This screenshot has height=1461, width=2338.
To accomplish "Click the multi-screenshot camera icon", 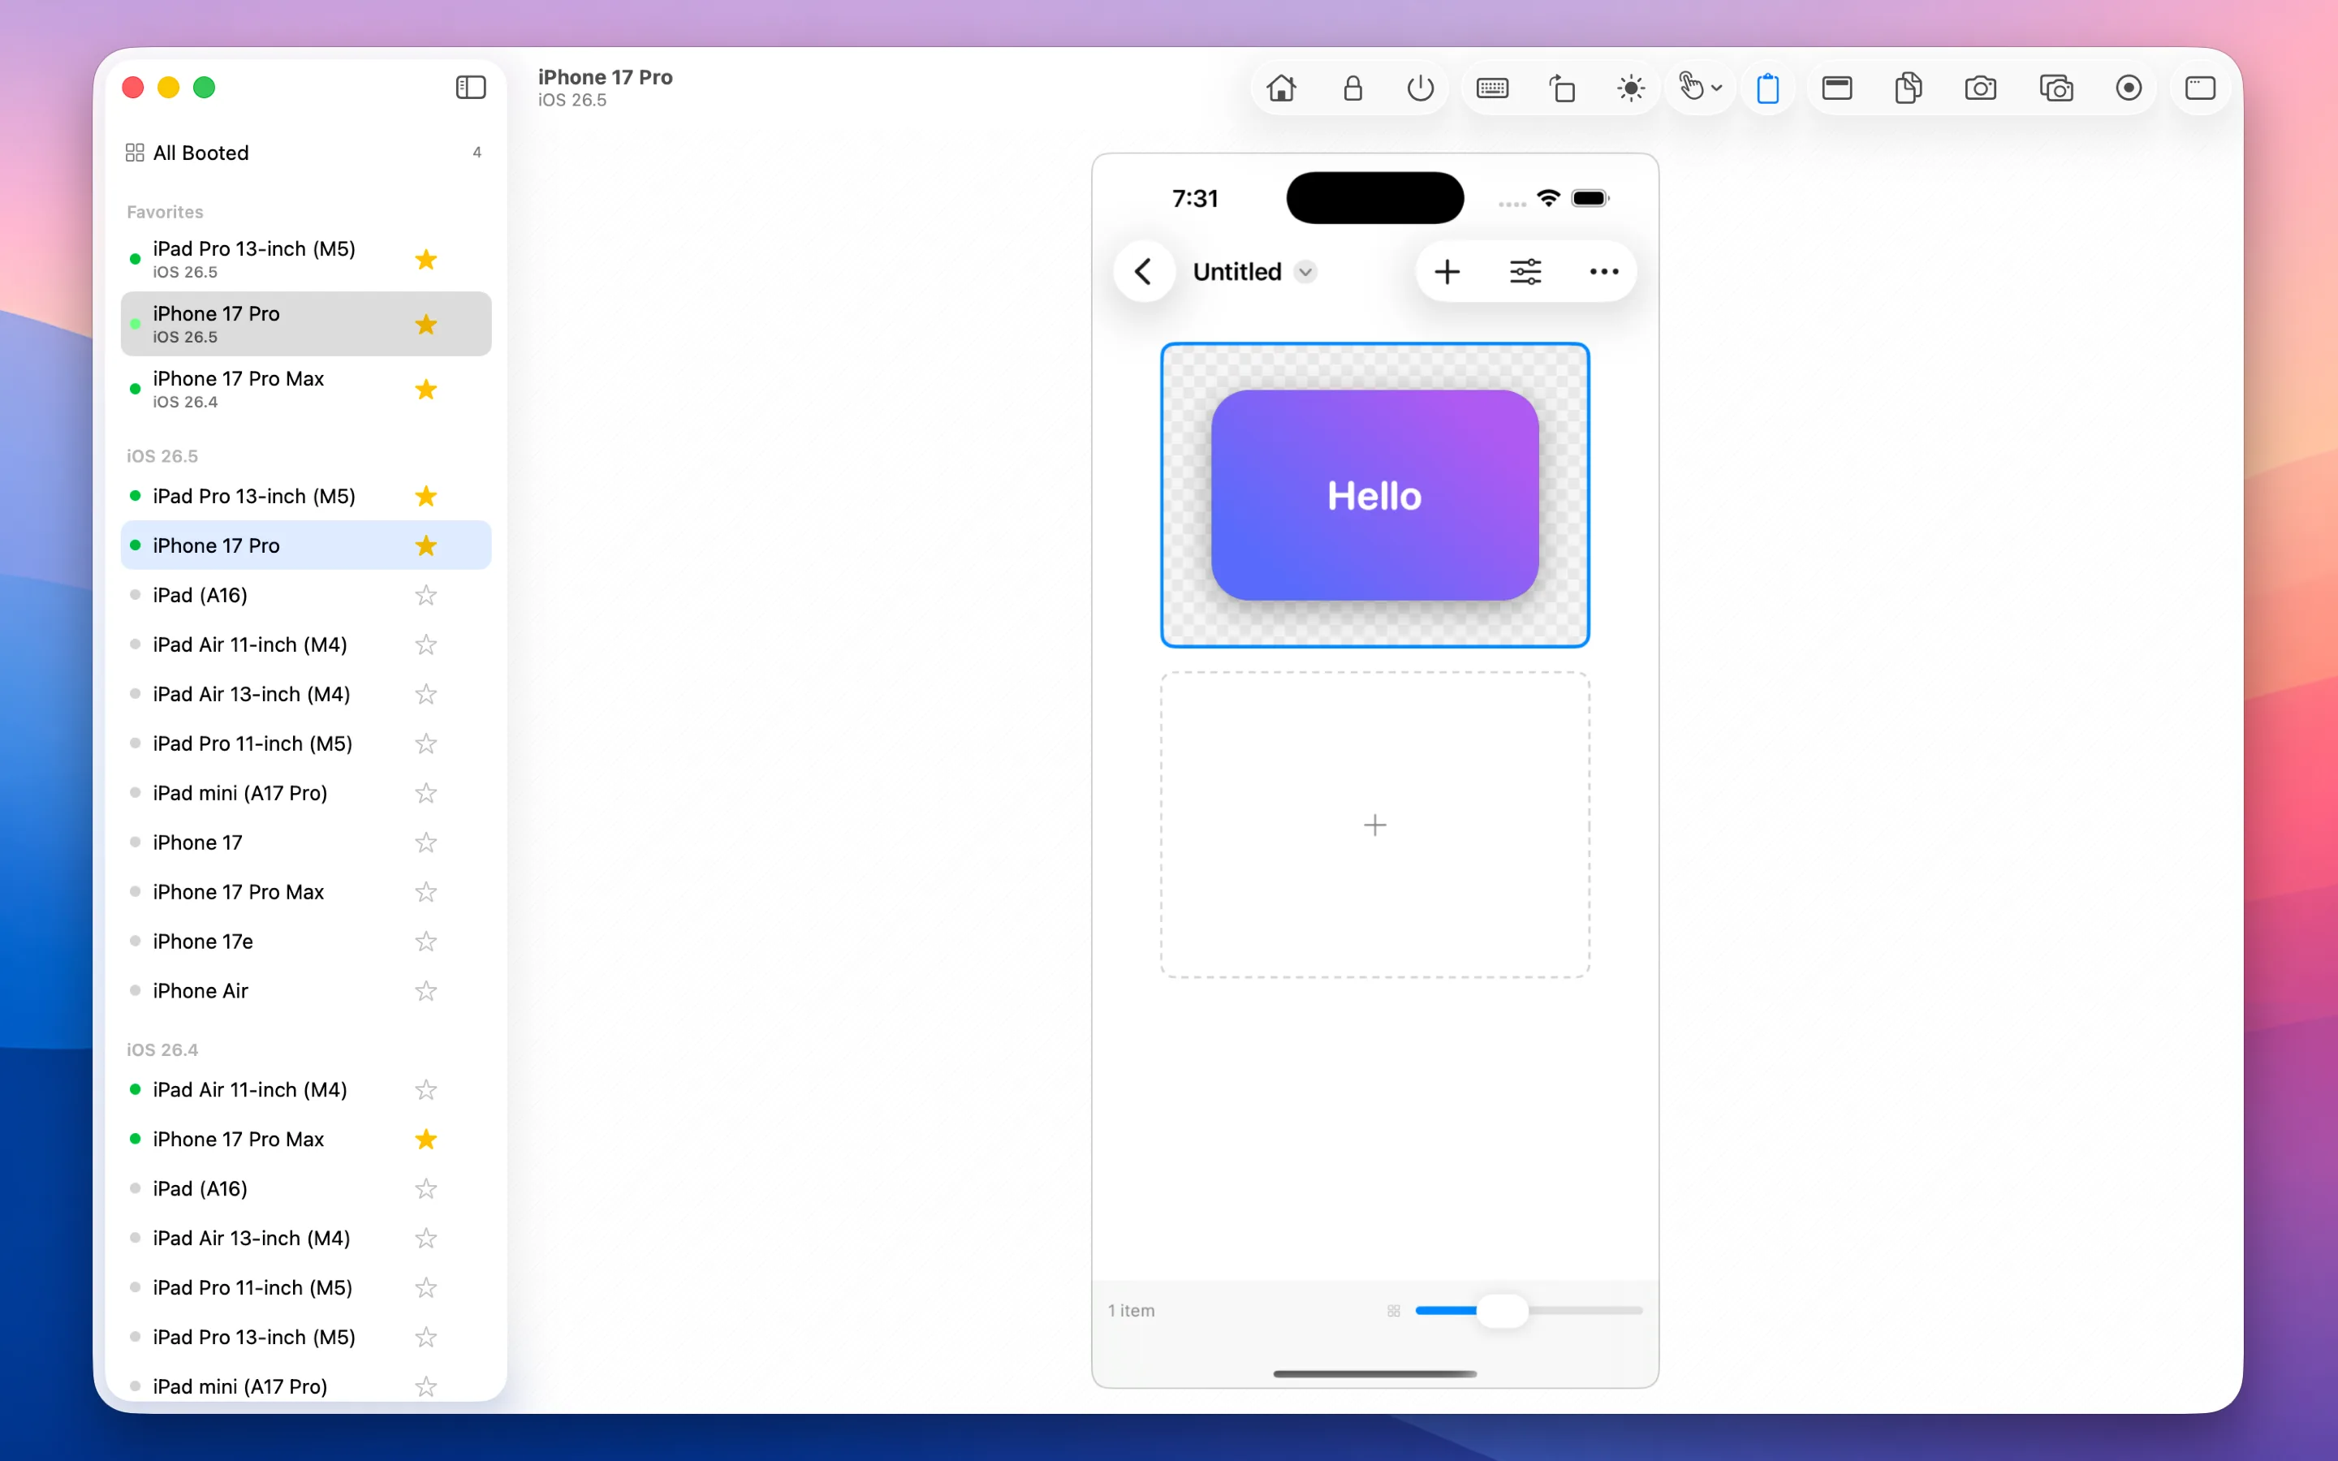I will [2055, 88].
